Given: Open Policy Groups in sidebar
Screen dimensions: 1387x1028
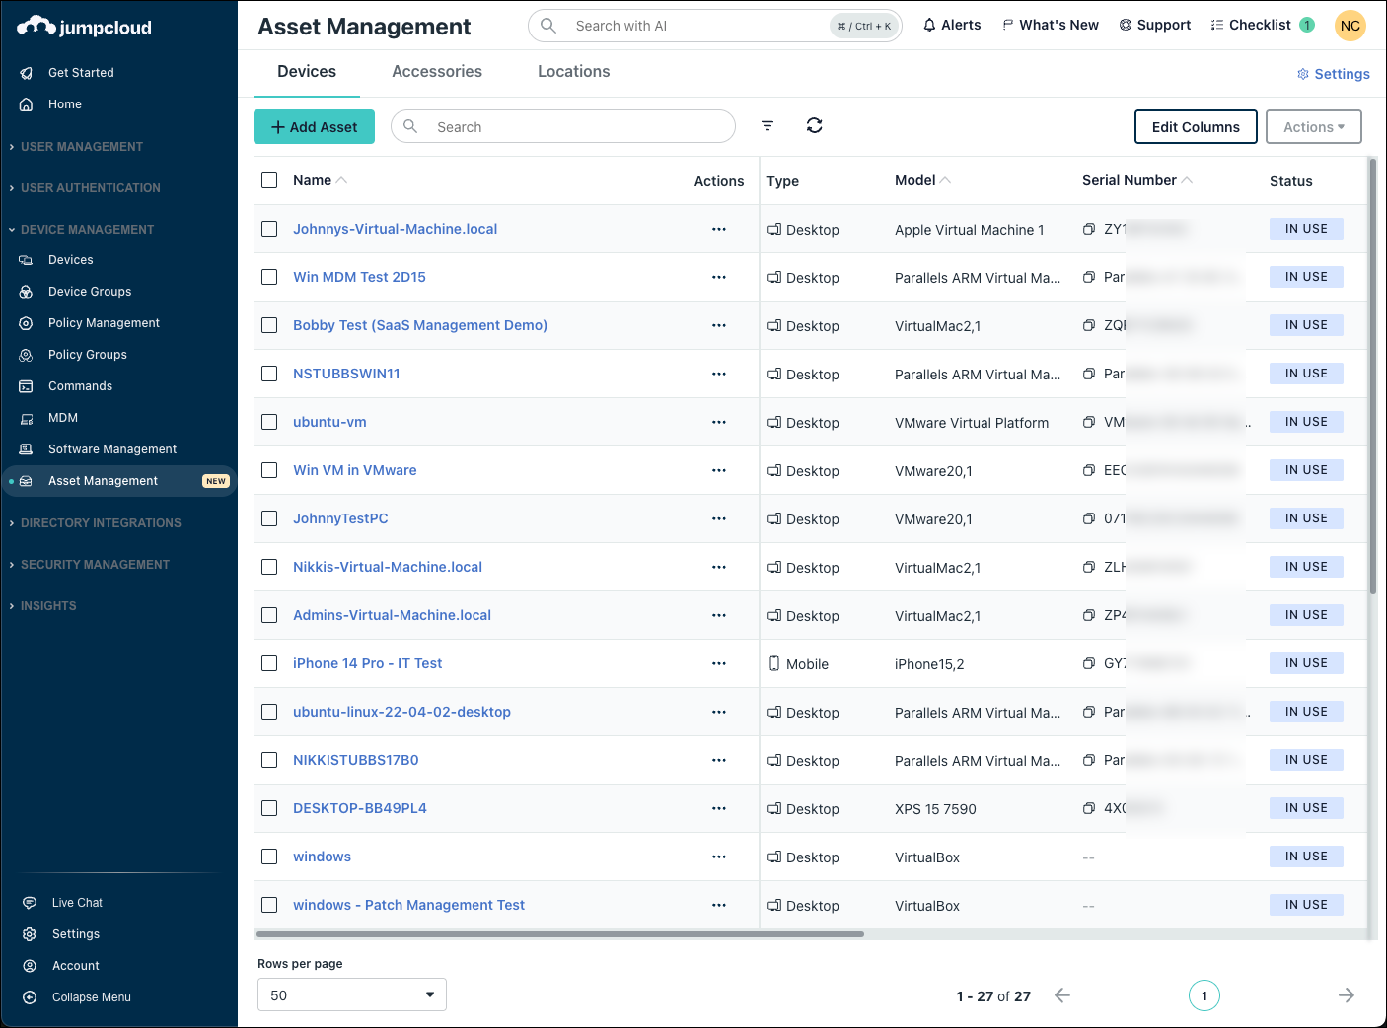Looking at the screenshot, I should 88,355.
